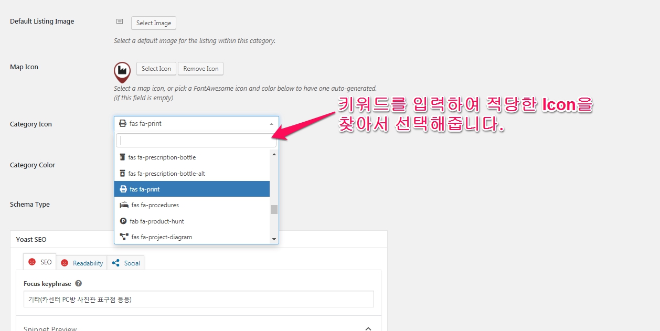The height and width of the screenshot is (331, 660).
Task: Focus the icon keyword search field
Action: coord(196,140)
